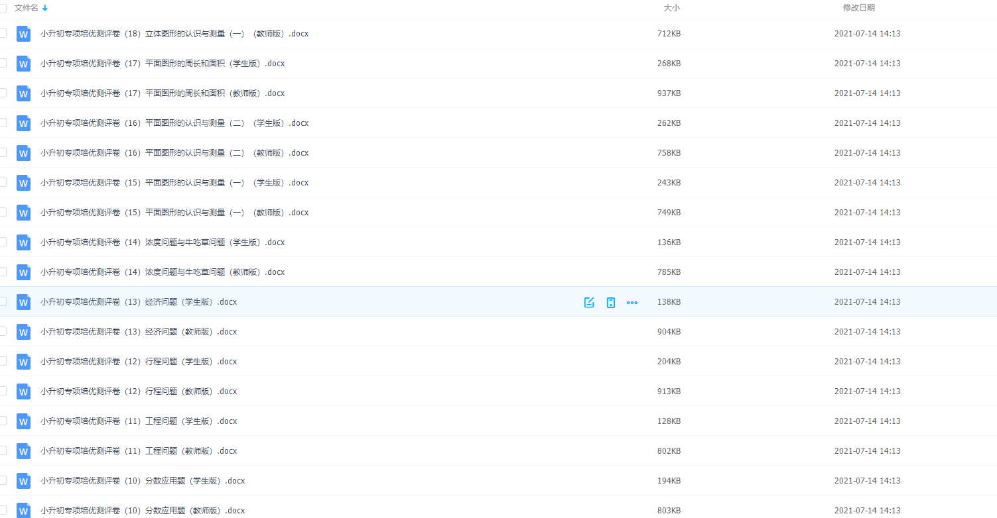Viewport: 997px width, 518px height.
Task: Click Word icon of (10) 分数应用题 学生版 file
Action: pos(24,481)
